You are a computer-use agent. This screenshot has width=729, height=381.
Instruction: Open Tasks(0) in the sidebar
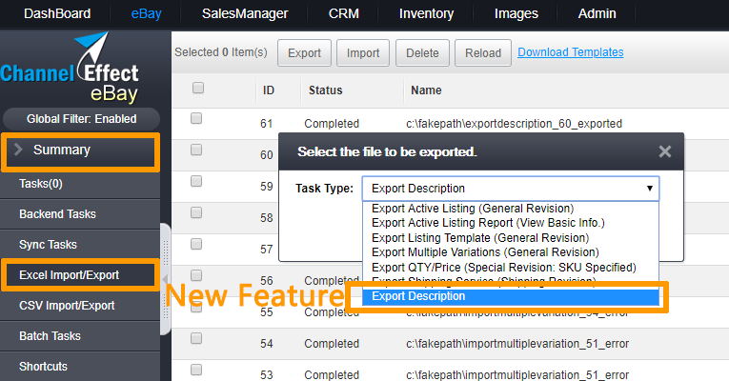pos(80,184)
